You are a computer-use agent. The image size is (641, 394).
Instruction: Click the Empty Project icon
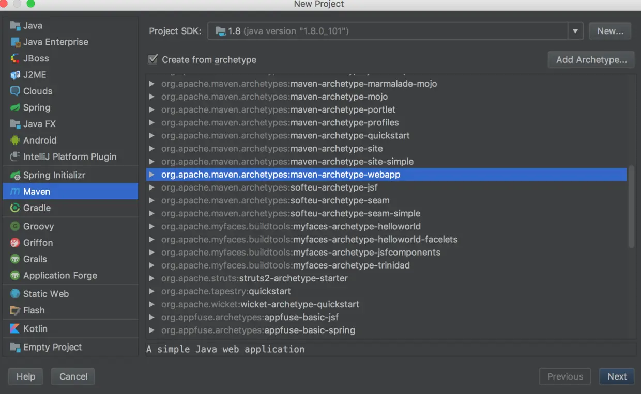15,348
